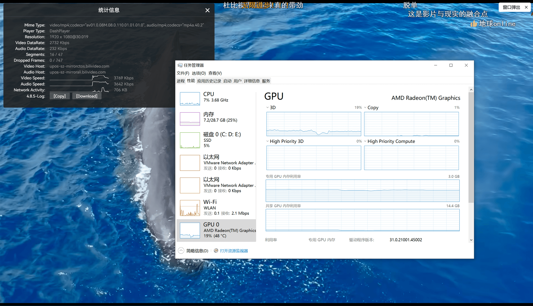Open the 3D engine dropdown chevron
Viewport: 533px width, 306px height.
pyautogui.click(x=268, y=107)
